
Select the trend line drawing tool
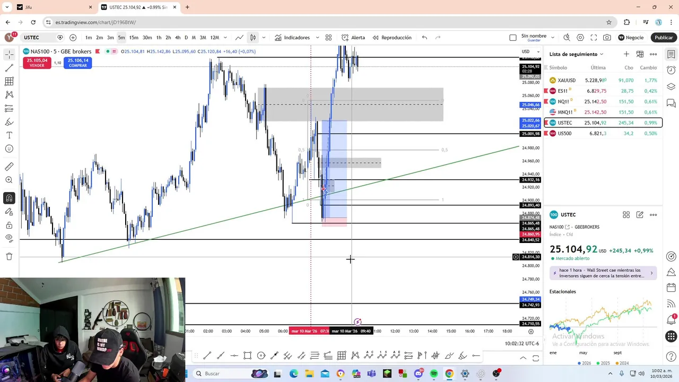pyautogui.click(x=9, y=68)
